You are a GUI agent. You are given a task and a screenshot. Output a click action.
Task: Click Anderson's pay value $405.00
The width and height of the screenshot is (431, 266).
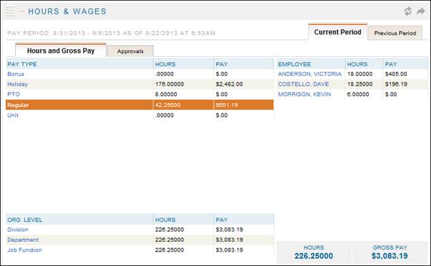point(396,74)
